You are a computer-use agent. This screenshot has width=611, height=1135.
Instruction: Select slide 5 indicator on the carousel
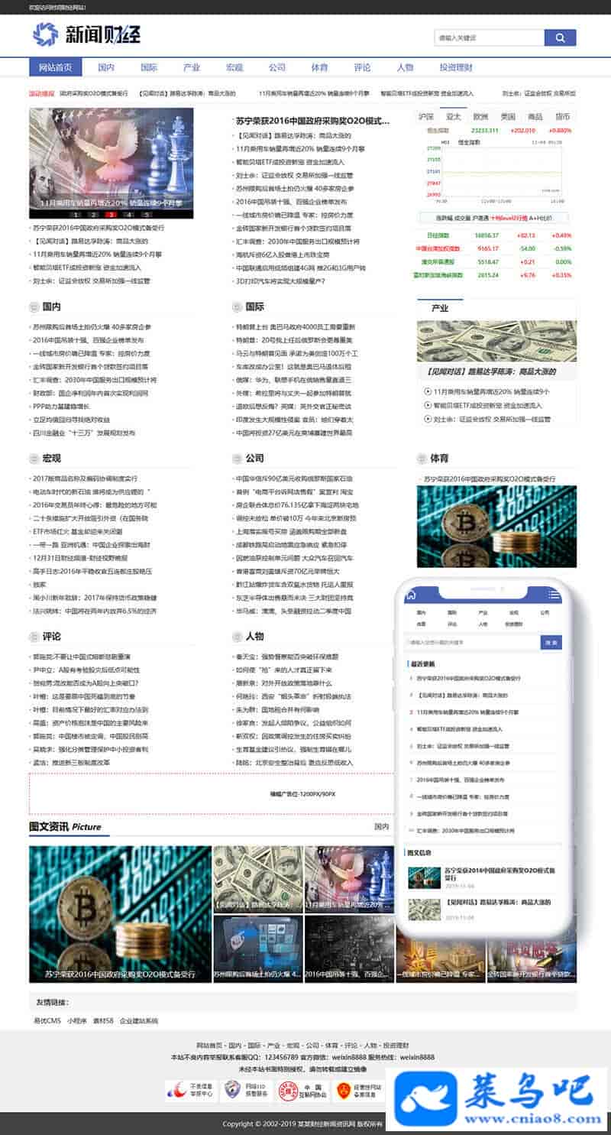[x=147, y=216]
